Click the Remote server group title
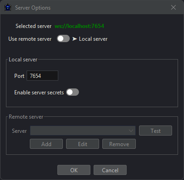The image size is (184, 180). click(26, 117)
